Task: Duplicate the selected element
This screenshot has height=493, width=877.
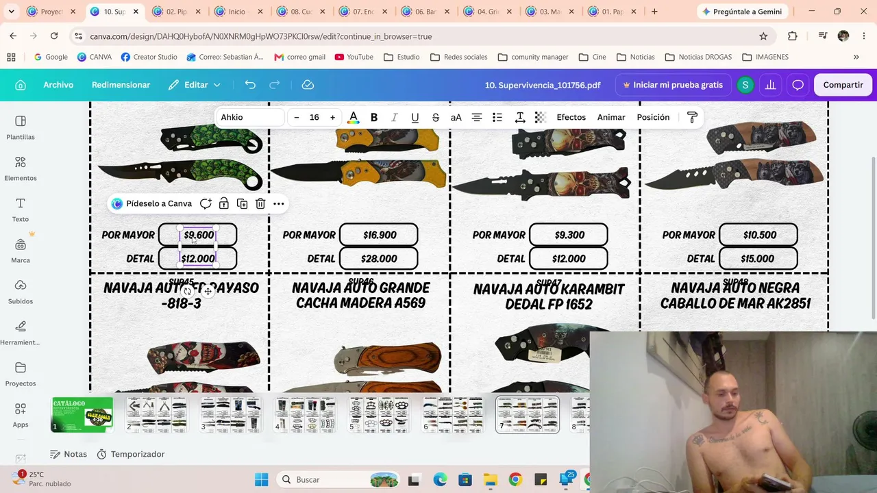Action: pos(242,203)
